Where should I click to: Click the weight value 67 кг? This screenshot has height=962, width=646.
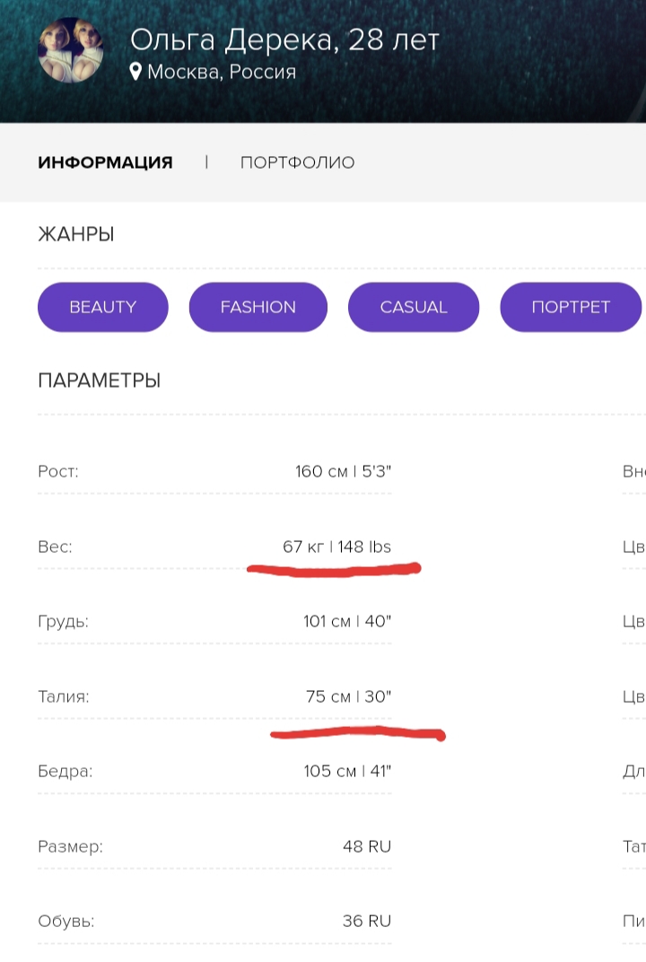pyautogui.click(x=304, y=547)
